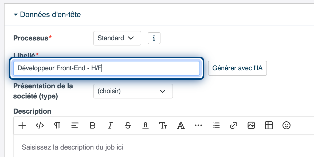The width and height of the screenshot is (314, 157).
Task: Apply strikethrough formatting
Action: [128, 125]
